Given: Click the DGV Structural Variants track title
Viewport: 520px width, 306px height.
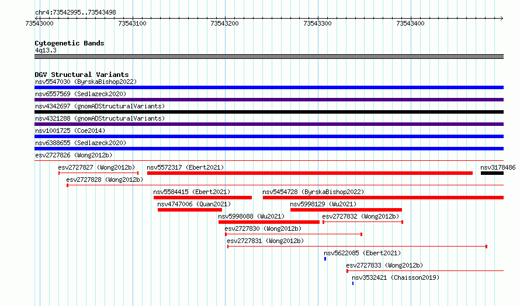Looking at the screenshot, I should click(x=82, y=75).
